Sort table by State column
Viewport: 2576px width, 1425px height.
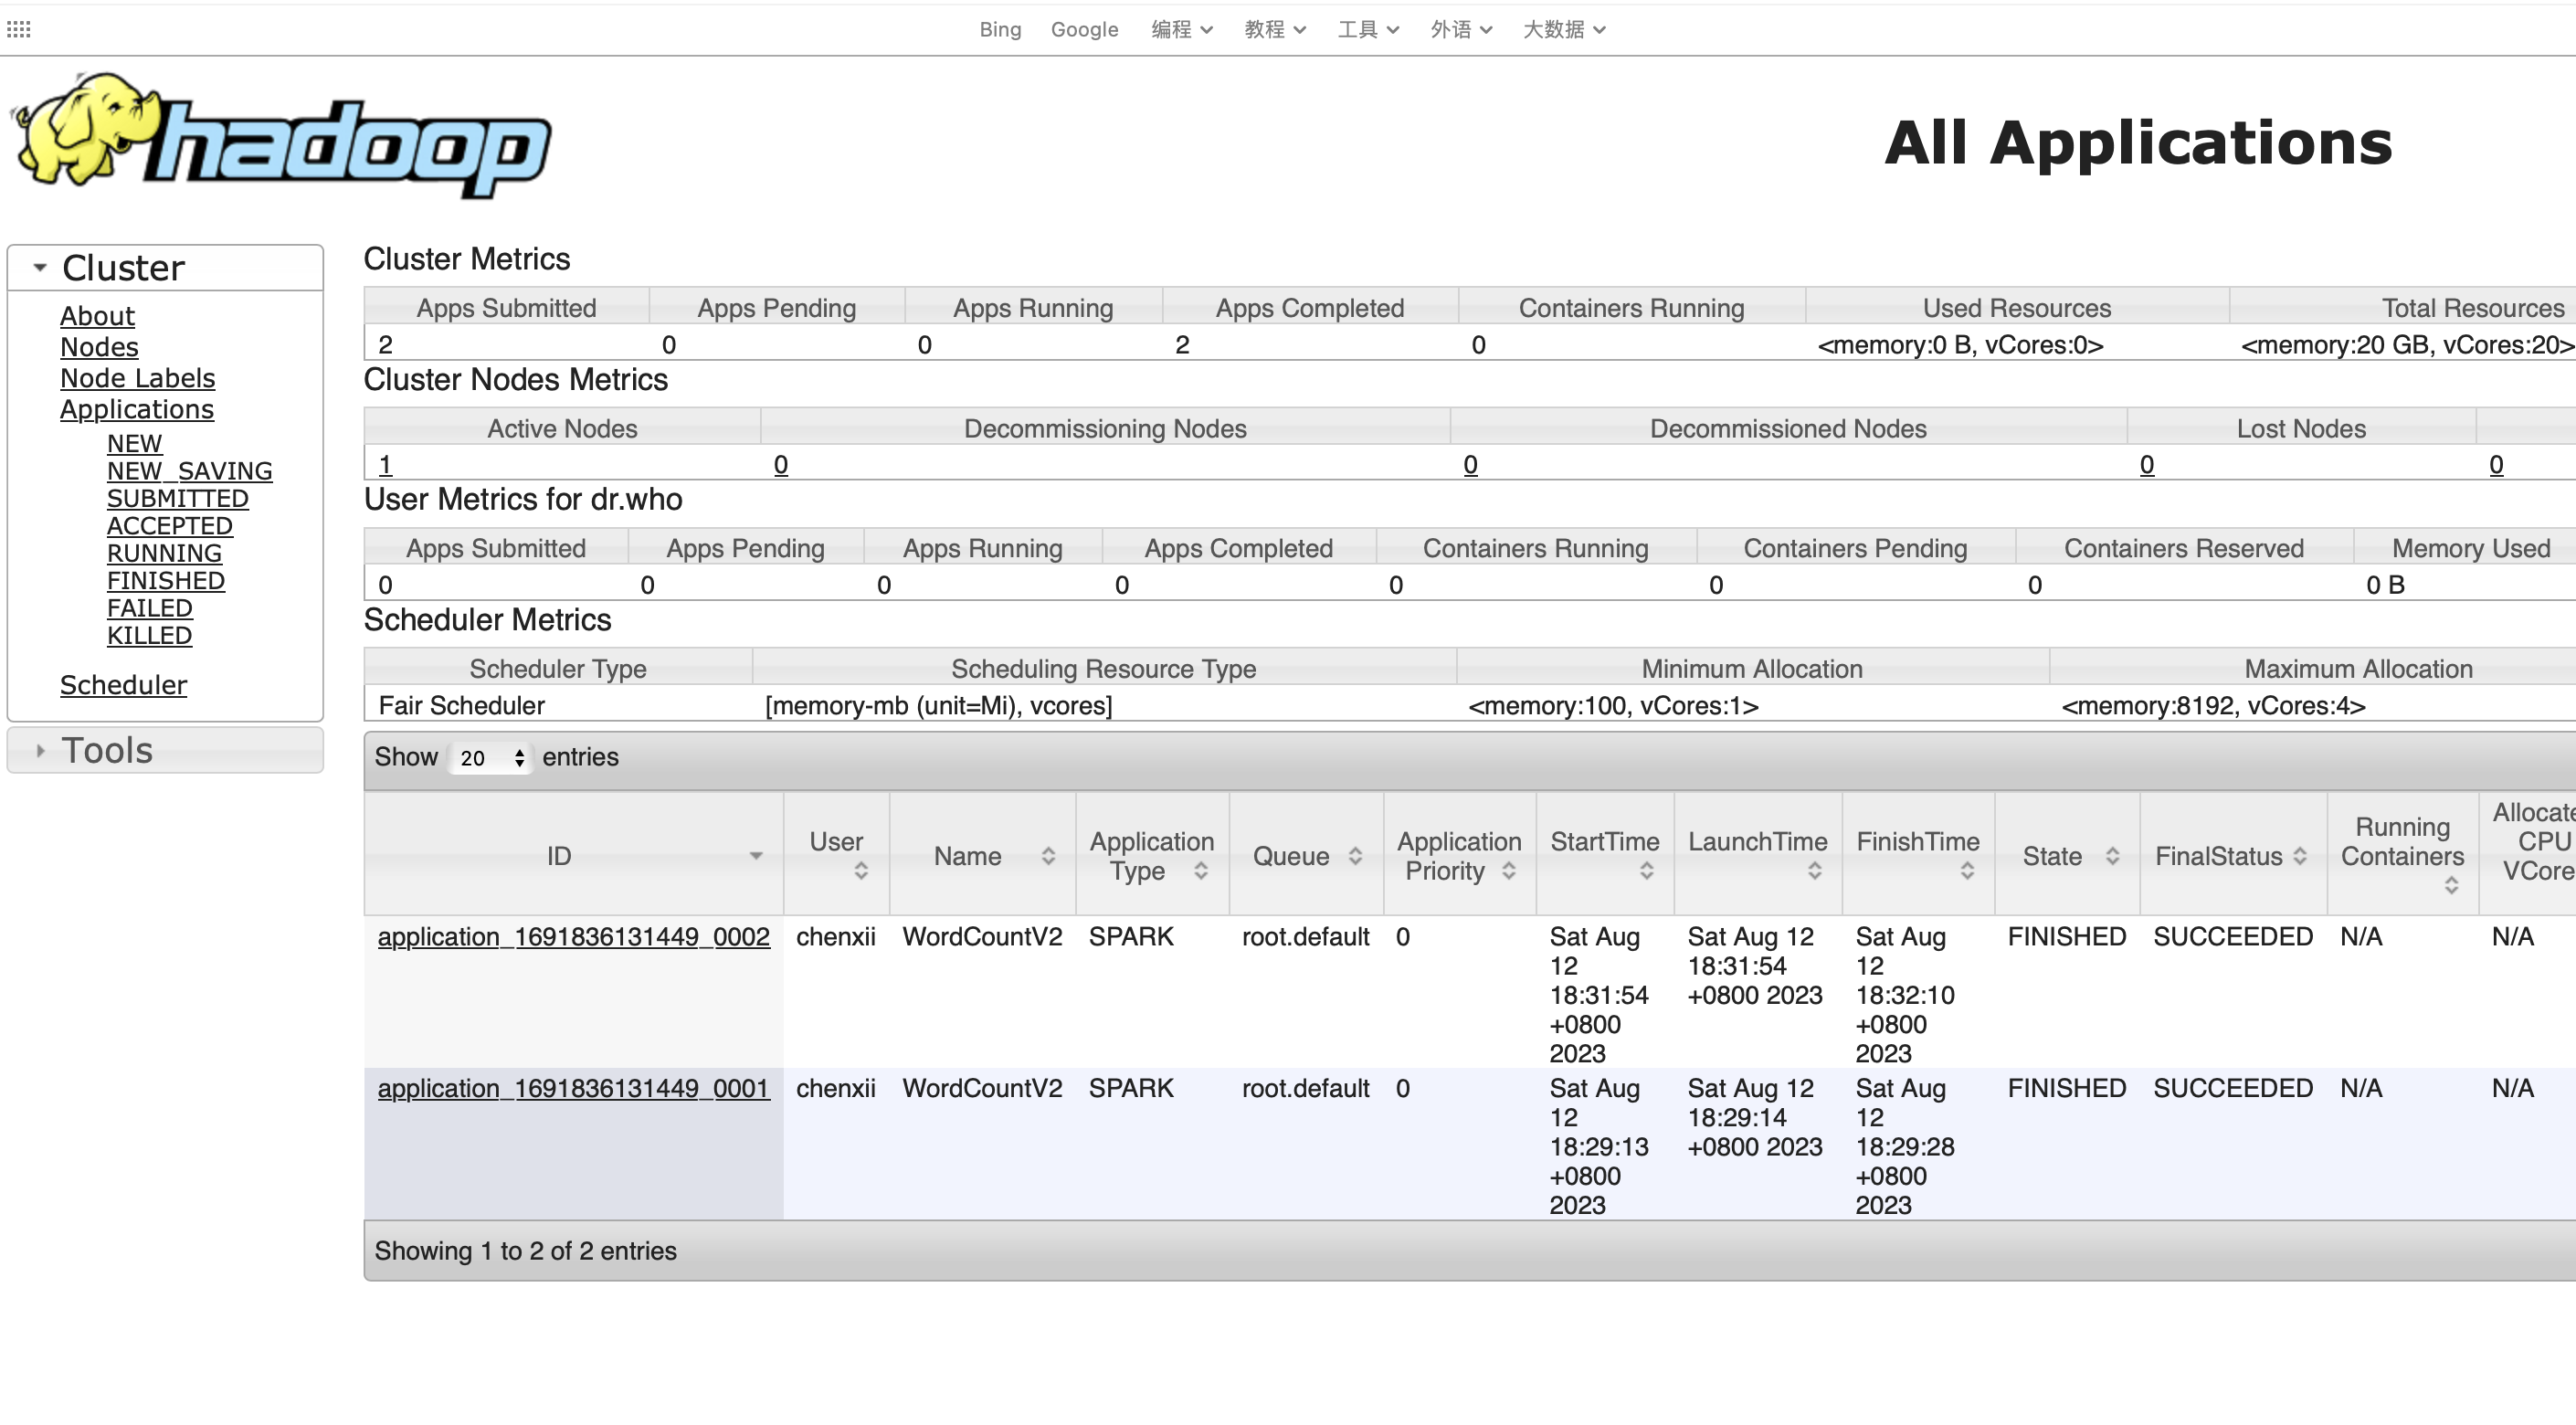tap(2112, 856)
